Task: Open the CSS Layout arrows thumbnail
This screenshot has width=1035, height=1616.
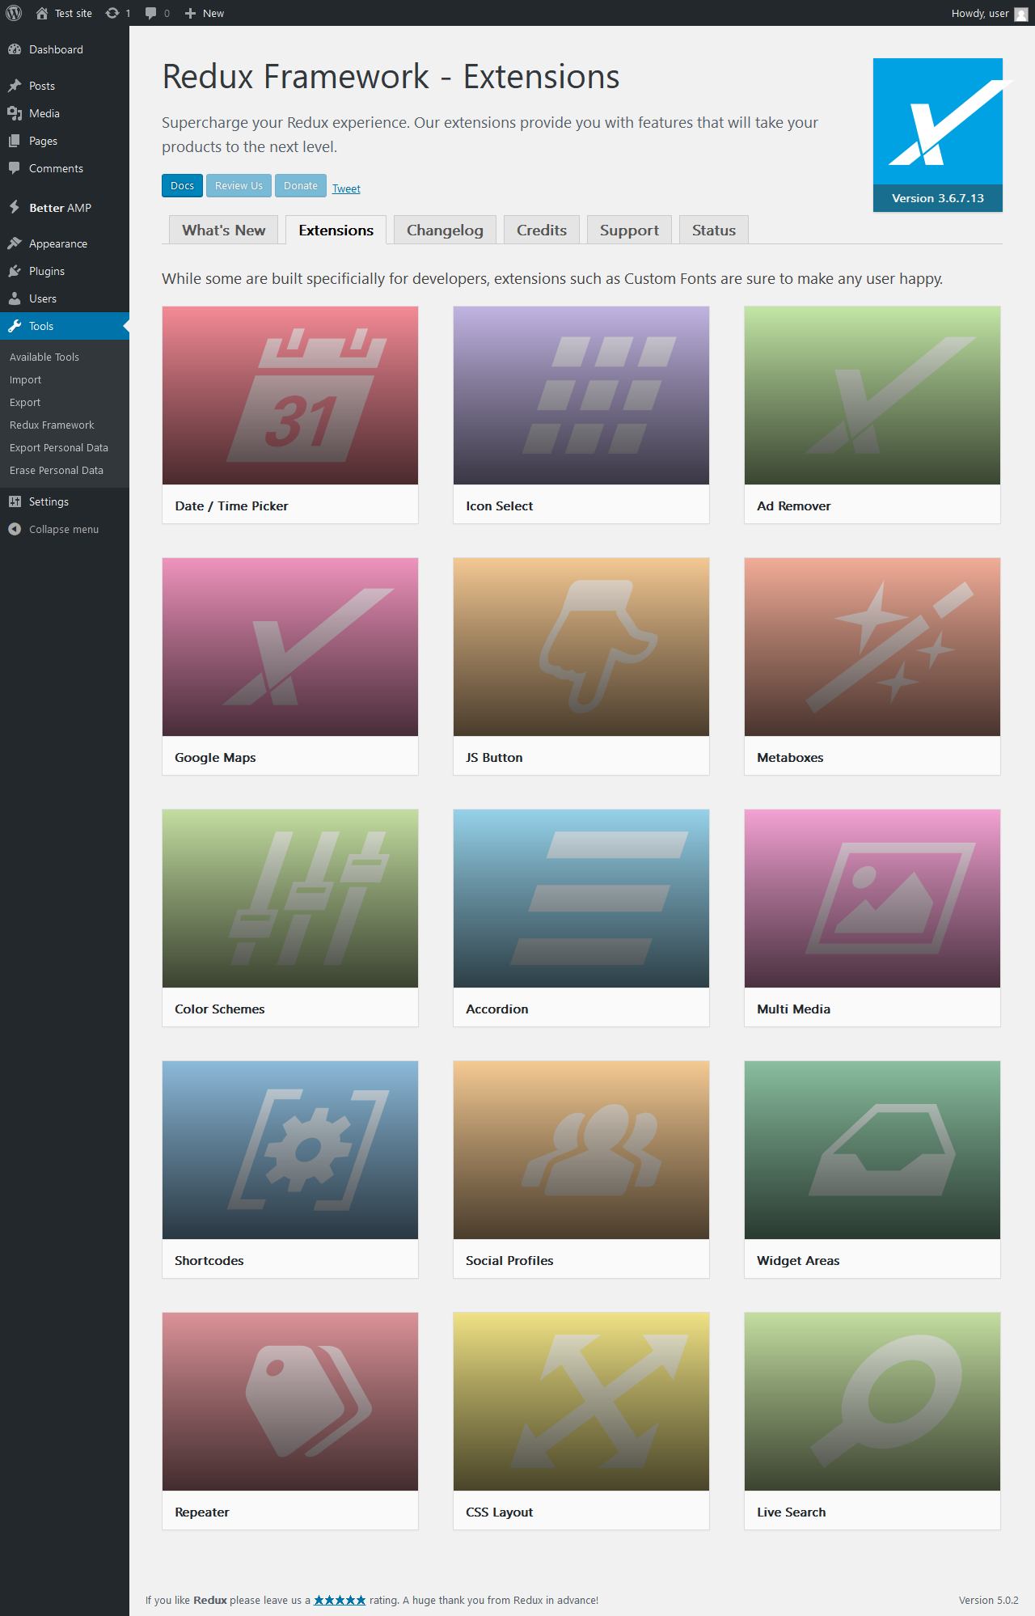Action: tap(581, 1402)
